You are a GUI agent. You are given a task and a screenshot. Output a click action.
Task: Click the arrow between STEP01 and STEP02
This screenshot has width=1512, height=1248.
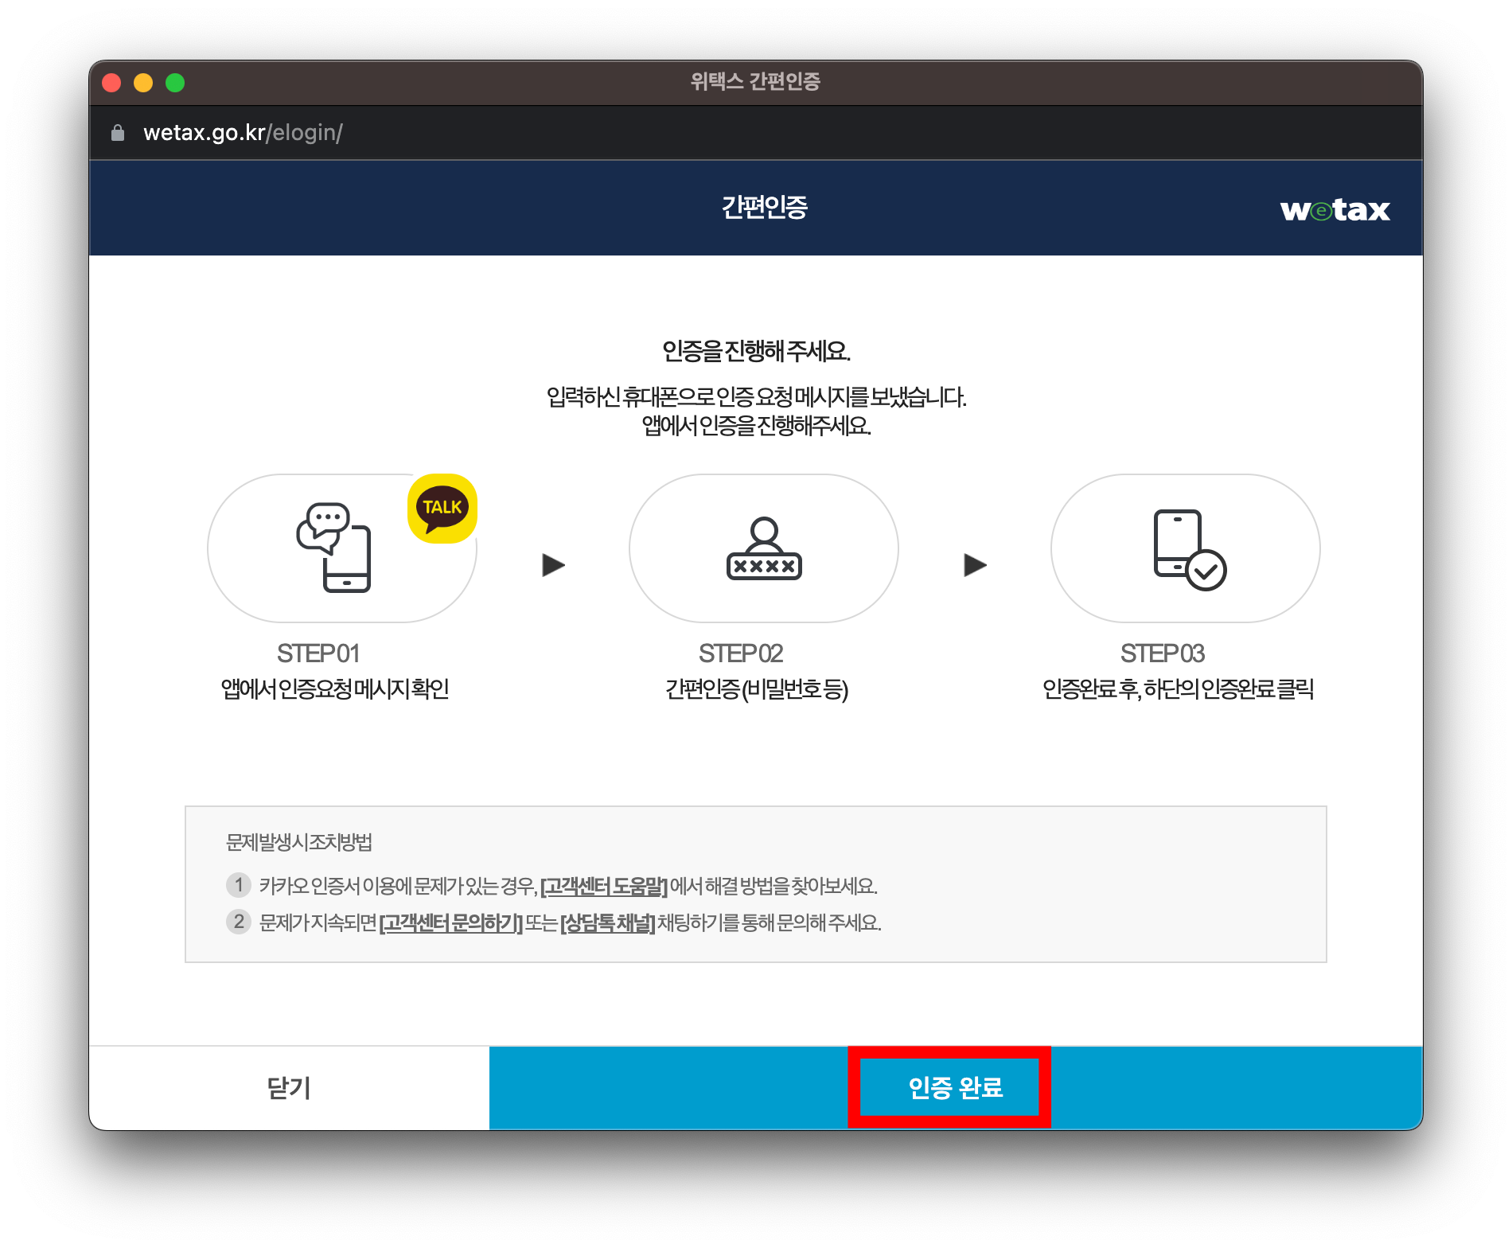pyautogui.click(x=553, y=565)
